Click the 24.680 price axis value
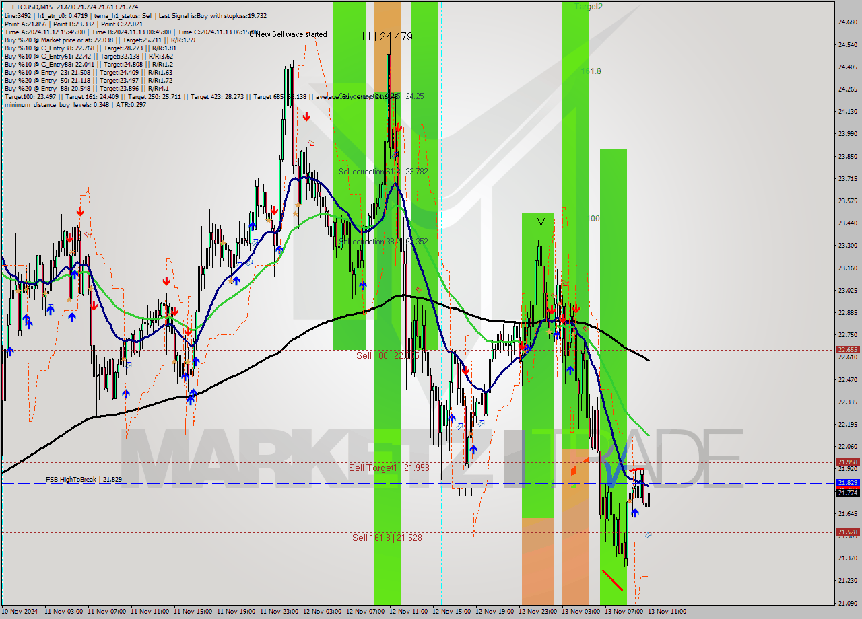This screenshot has height=619, width=862. point(847,22)
